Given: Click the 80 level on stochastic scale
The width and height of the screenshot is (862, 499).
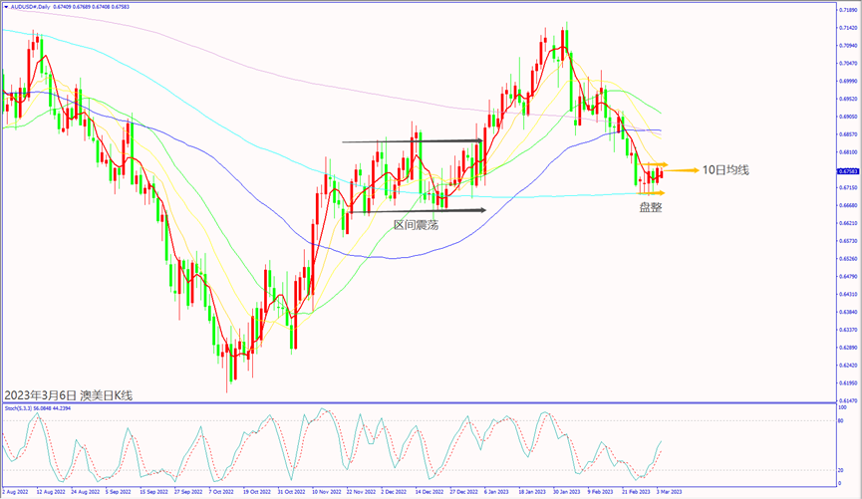Looking at the screenshot, I should pos(842,421).
